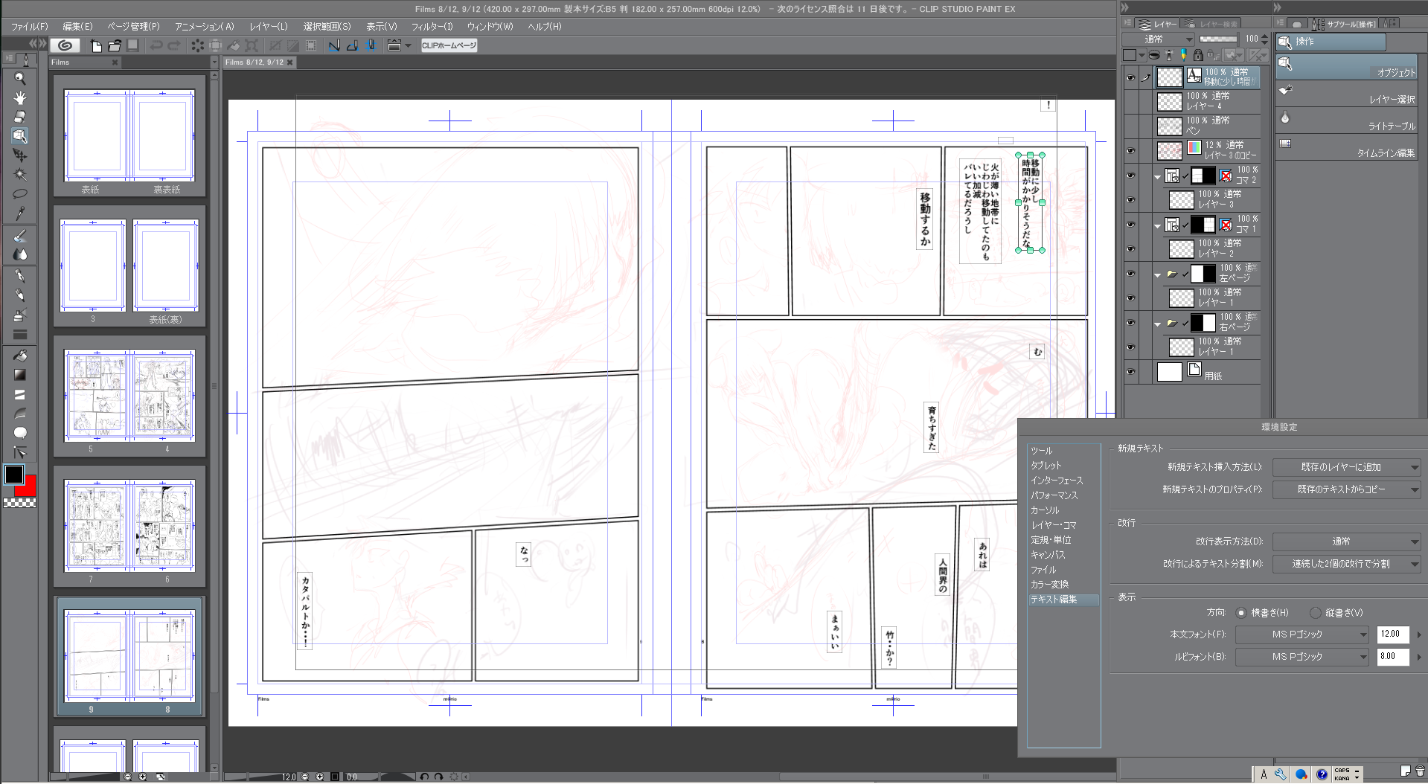
Task: Toggle visibility of the レイヤー 3 のコピー layer
Action: 1130,151
